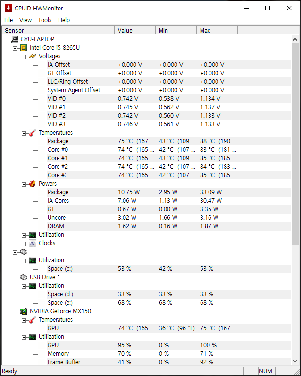Collapse the Voltages section

(24, 57)
